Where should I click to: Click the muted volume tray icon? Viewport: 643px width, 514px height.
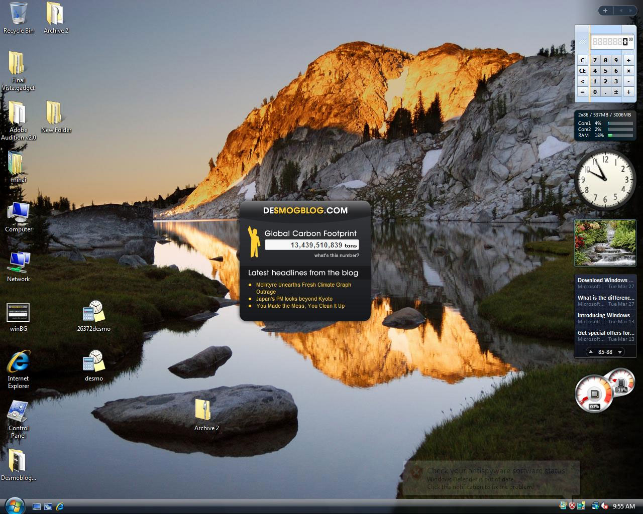604,506
